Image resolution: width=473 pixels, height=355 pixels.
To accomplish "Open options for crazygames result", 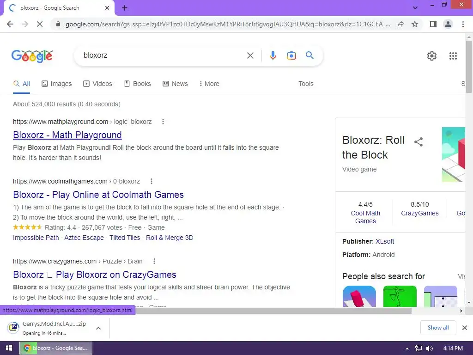I will point(154,261).
